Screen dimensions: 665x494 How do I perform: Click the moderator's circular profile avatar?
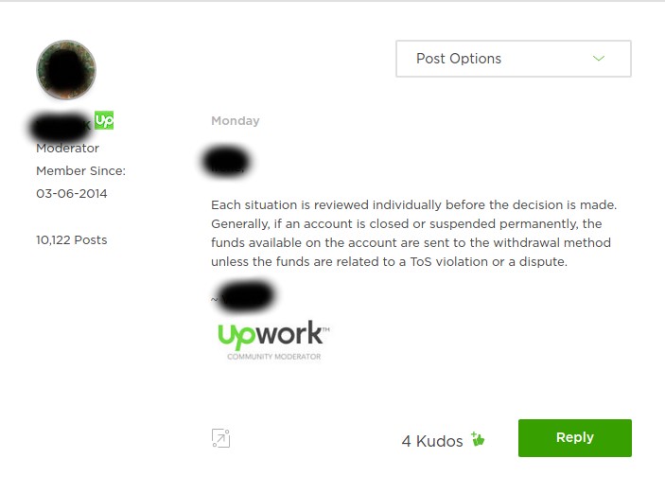click(x=66, y=70)
